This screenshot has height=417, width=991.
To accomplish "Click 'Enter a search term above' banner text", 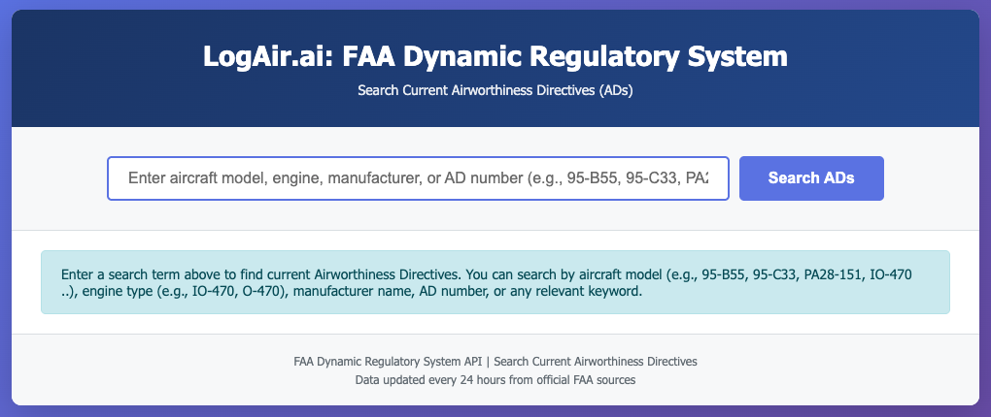I will point(133,274).
